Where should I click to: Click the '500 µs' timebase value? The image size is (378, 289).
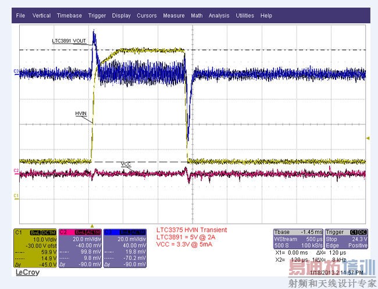point(314,240)
